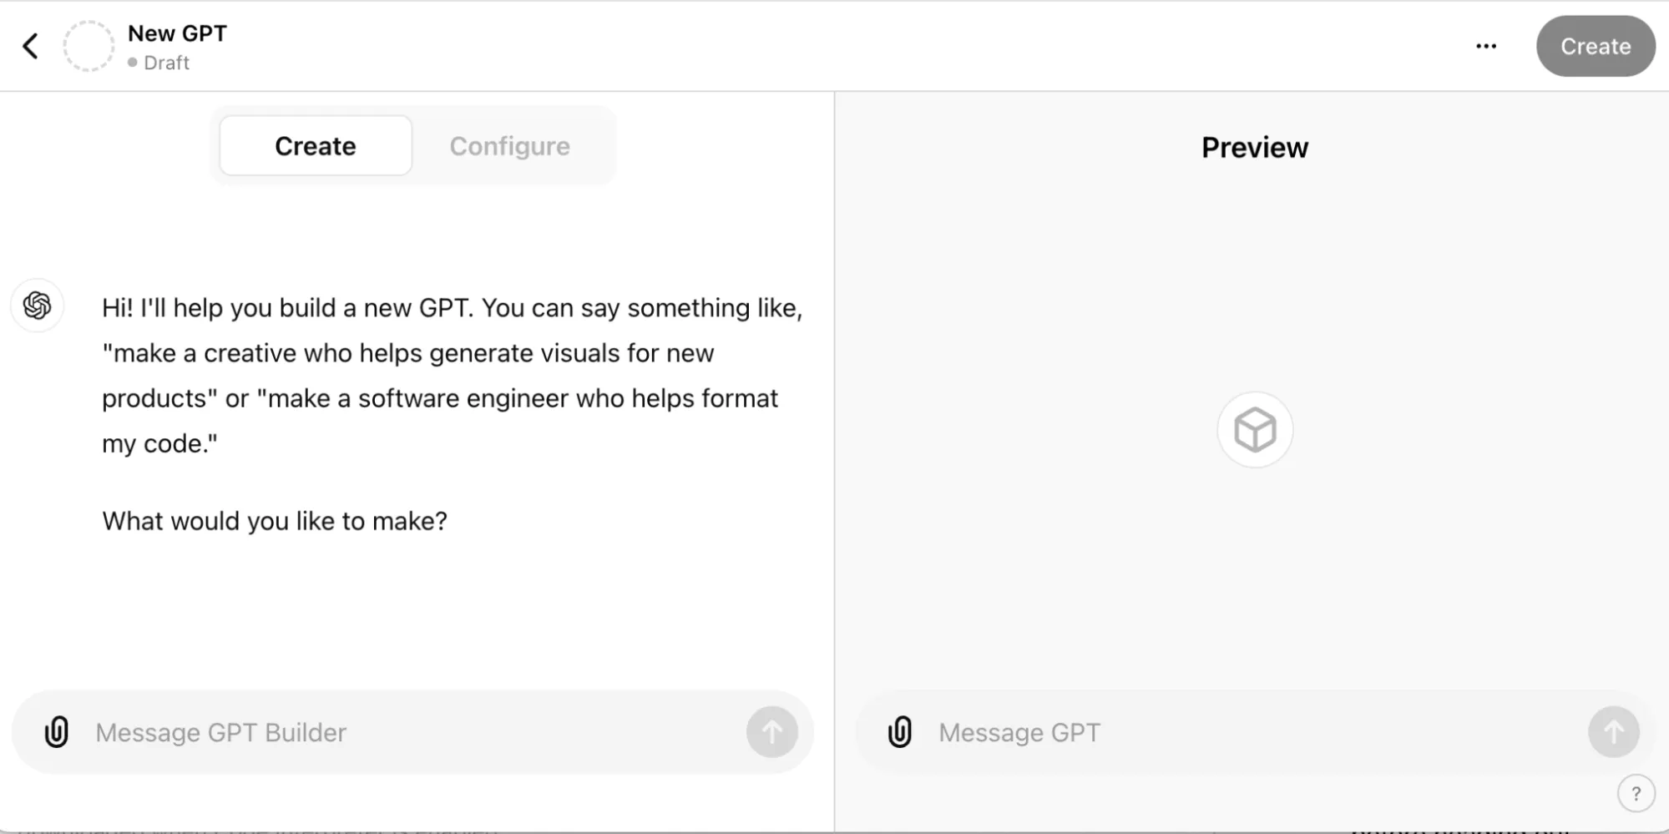Switch to the Configure tab

[x=509, y=145]
